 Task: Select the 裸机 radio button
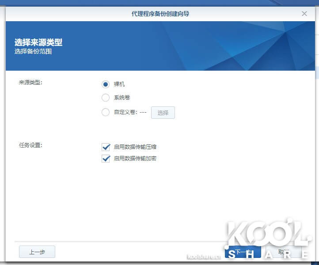point(106,84)
